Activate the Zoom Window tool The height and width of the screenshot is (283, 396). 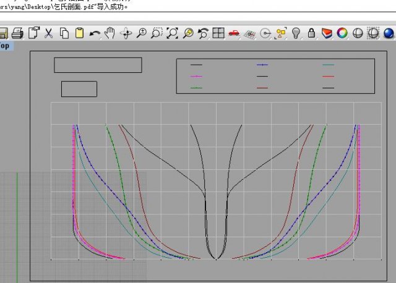[157, 33]
